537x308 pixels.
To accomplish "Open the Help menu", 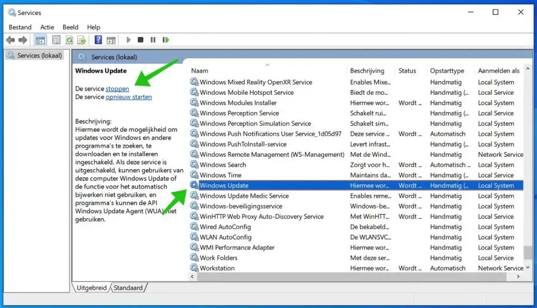I will point(94,27).
